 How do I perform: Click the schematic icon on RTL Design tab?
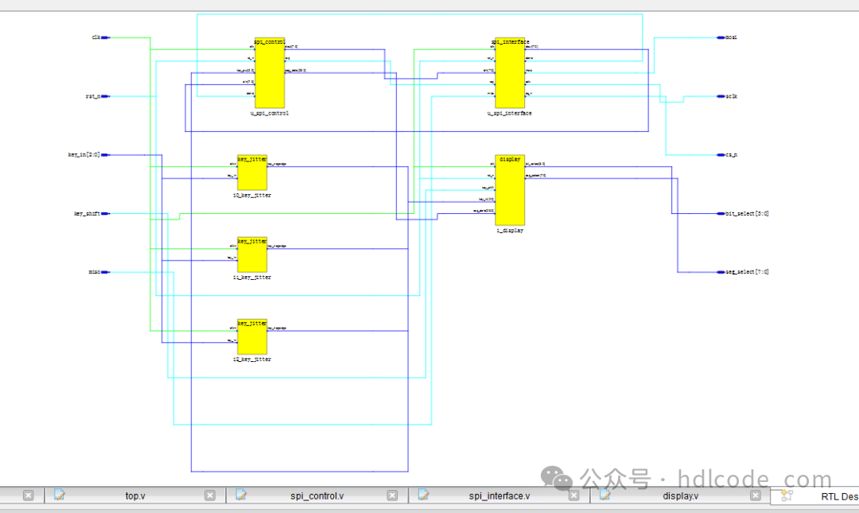point(787,496)
